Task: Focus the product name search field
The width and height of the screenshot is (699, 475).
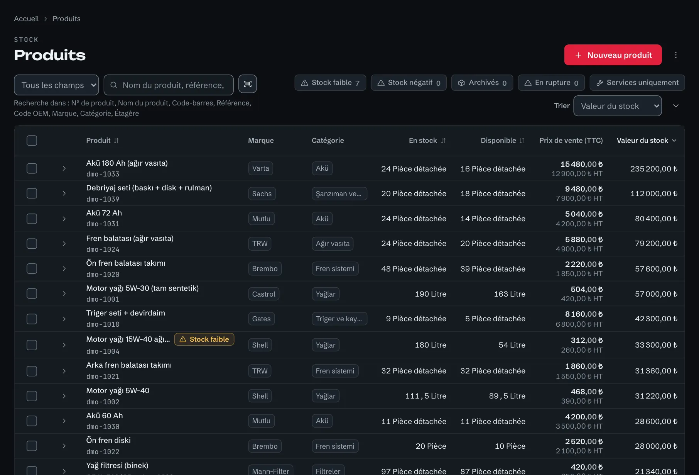Action: pos(169,85)
